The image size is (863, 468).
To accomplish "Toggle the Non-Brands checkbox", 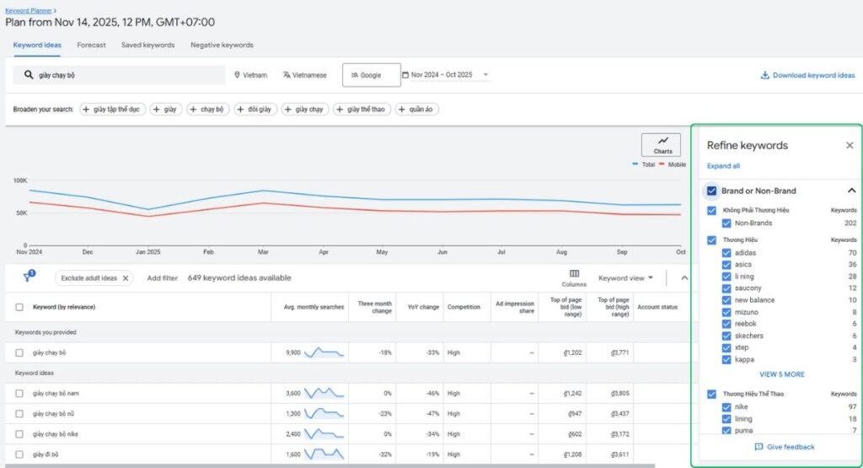I will click(x=726, y=223).
